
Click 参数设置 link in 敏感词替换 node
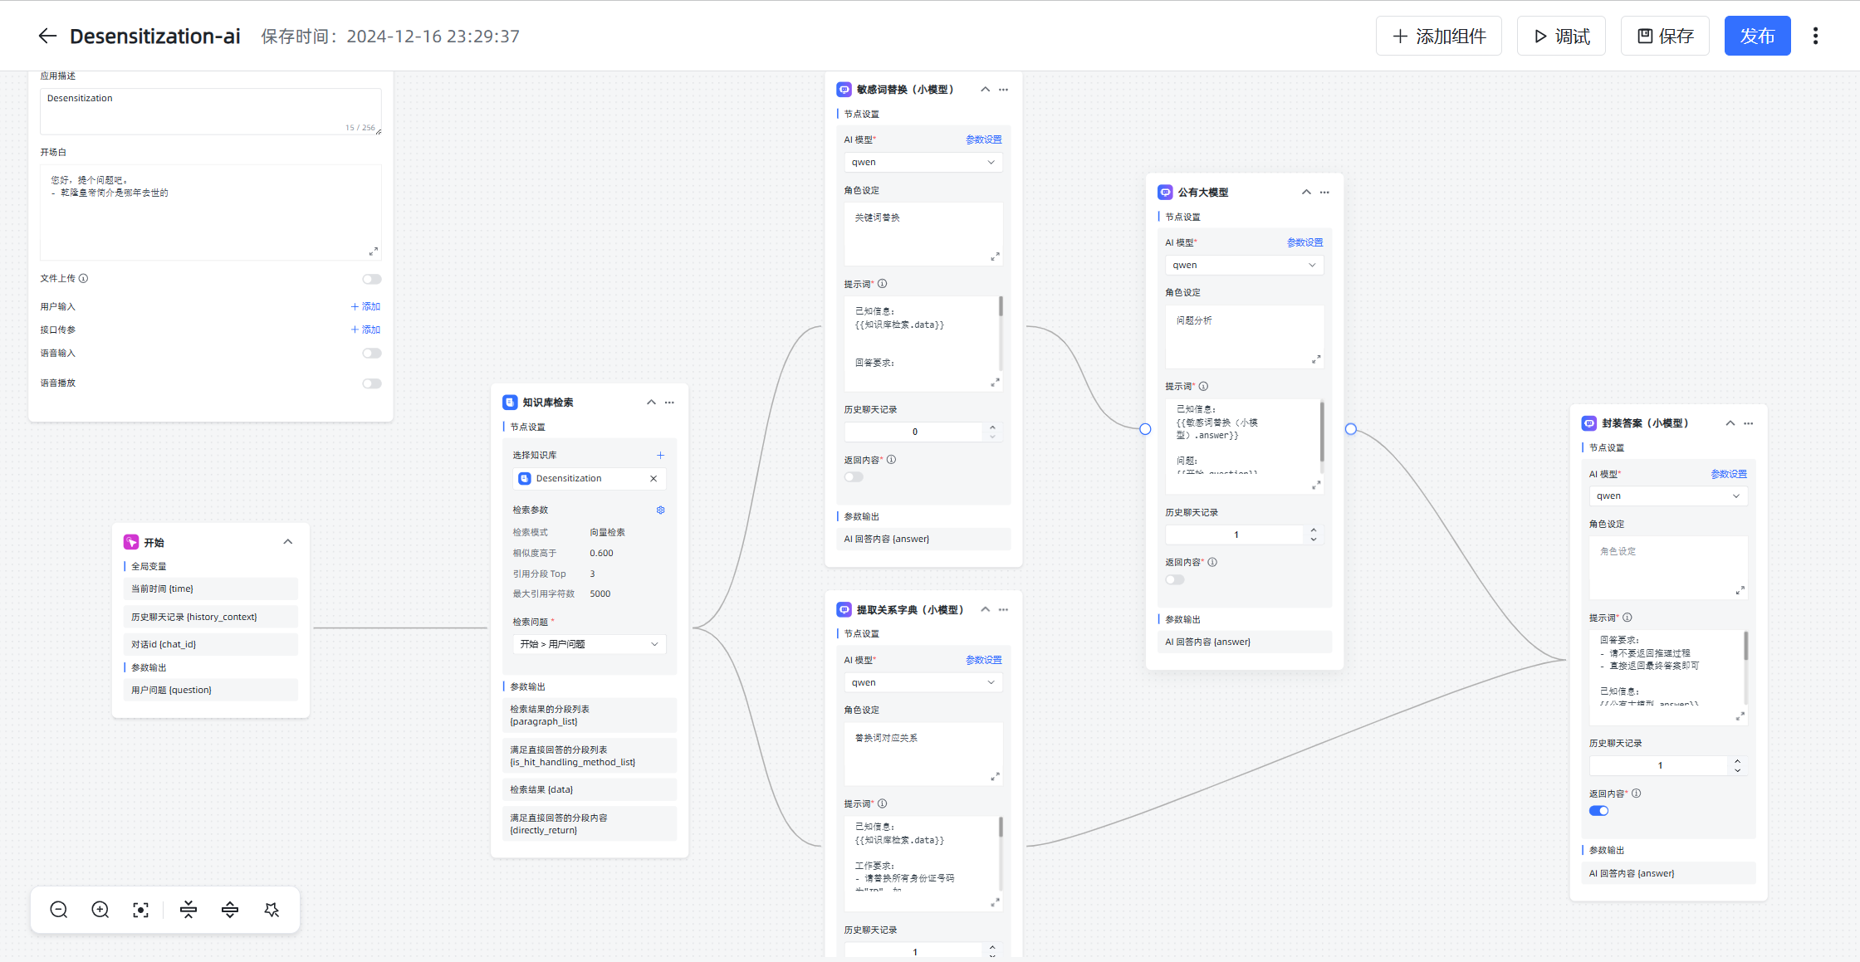pos(983,139)
